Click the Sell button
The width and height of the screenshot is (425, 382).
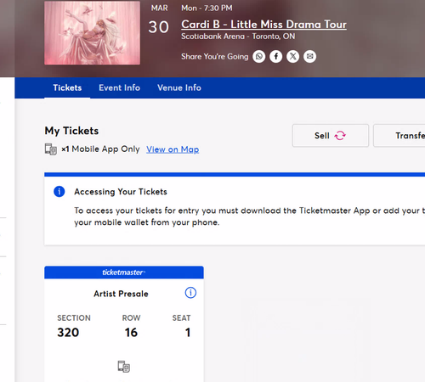point(331,136)
